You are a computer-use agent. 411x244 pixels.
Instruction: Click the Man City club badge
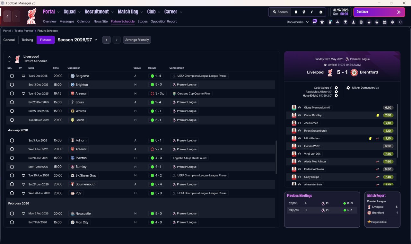73,222
